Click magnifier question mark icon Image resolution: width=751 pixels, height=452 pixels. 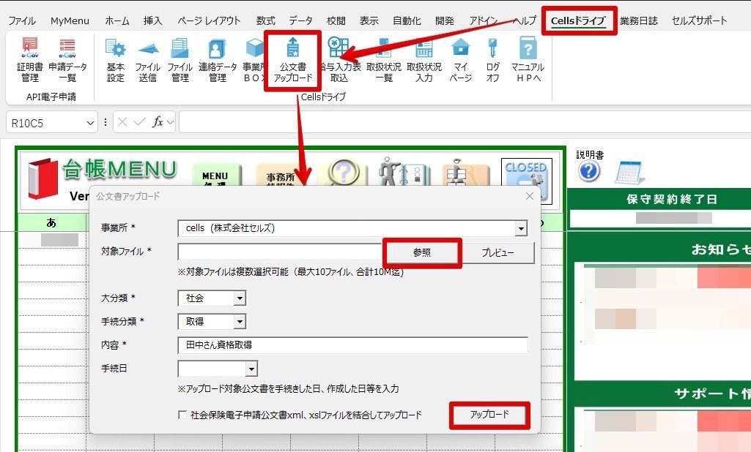(344, 172)
